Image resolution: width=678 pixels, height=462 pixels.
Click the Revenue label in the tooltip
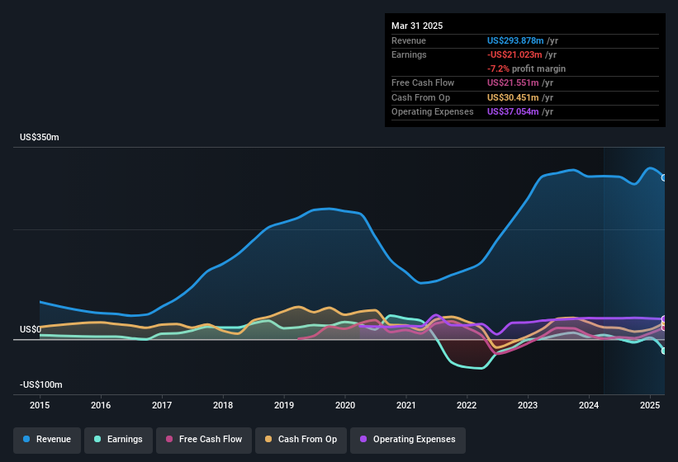click(x=409, y=40)
